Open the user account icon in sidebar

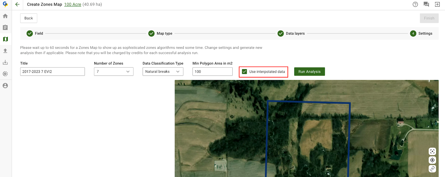pos(5,86)
